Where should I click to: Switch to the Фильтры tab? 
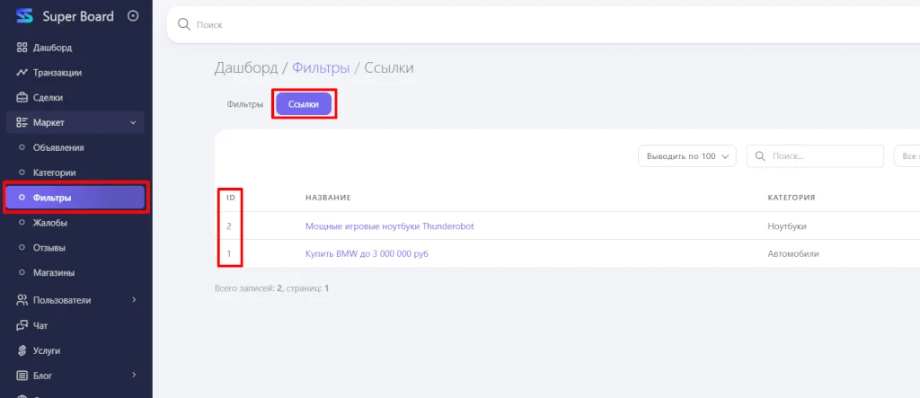click(244, 104)
